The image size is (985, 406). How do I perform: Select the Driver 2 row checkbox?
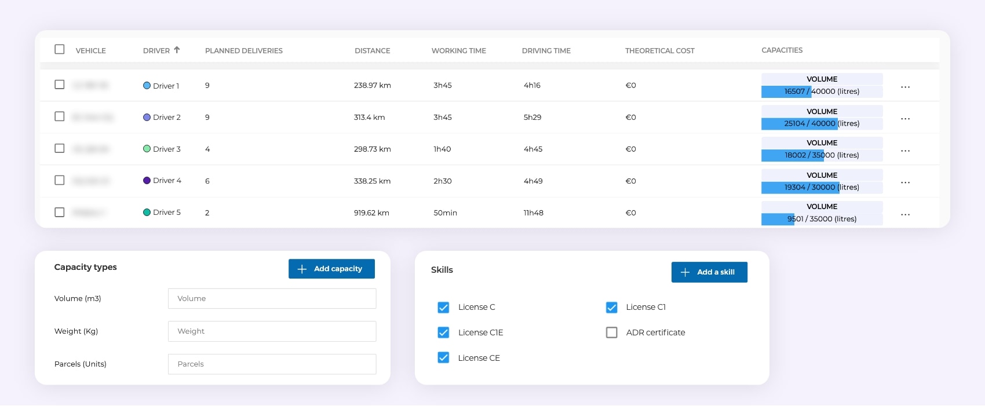click(59, 116)
